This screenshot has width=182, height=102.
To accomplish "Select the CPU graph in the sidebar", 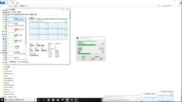I will [16, 19].
